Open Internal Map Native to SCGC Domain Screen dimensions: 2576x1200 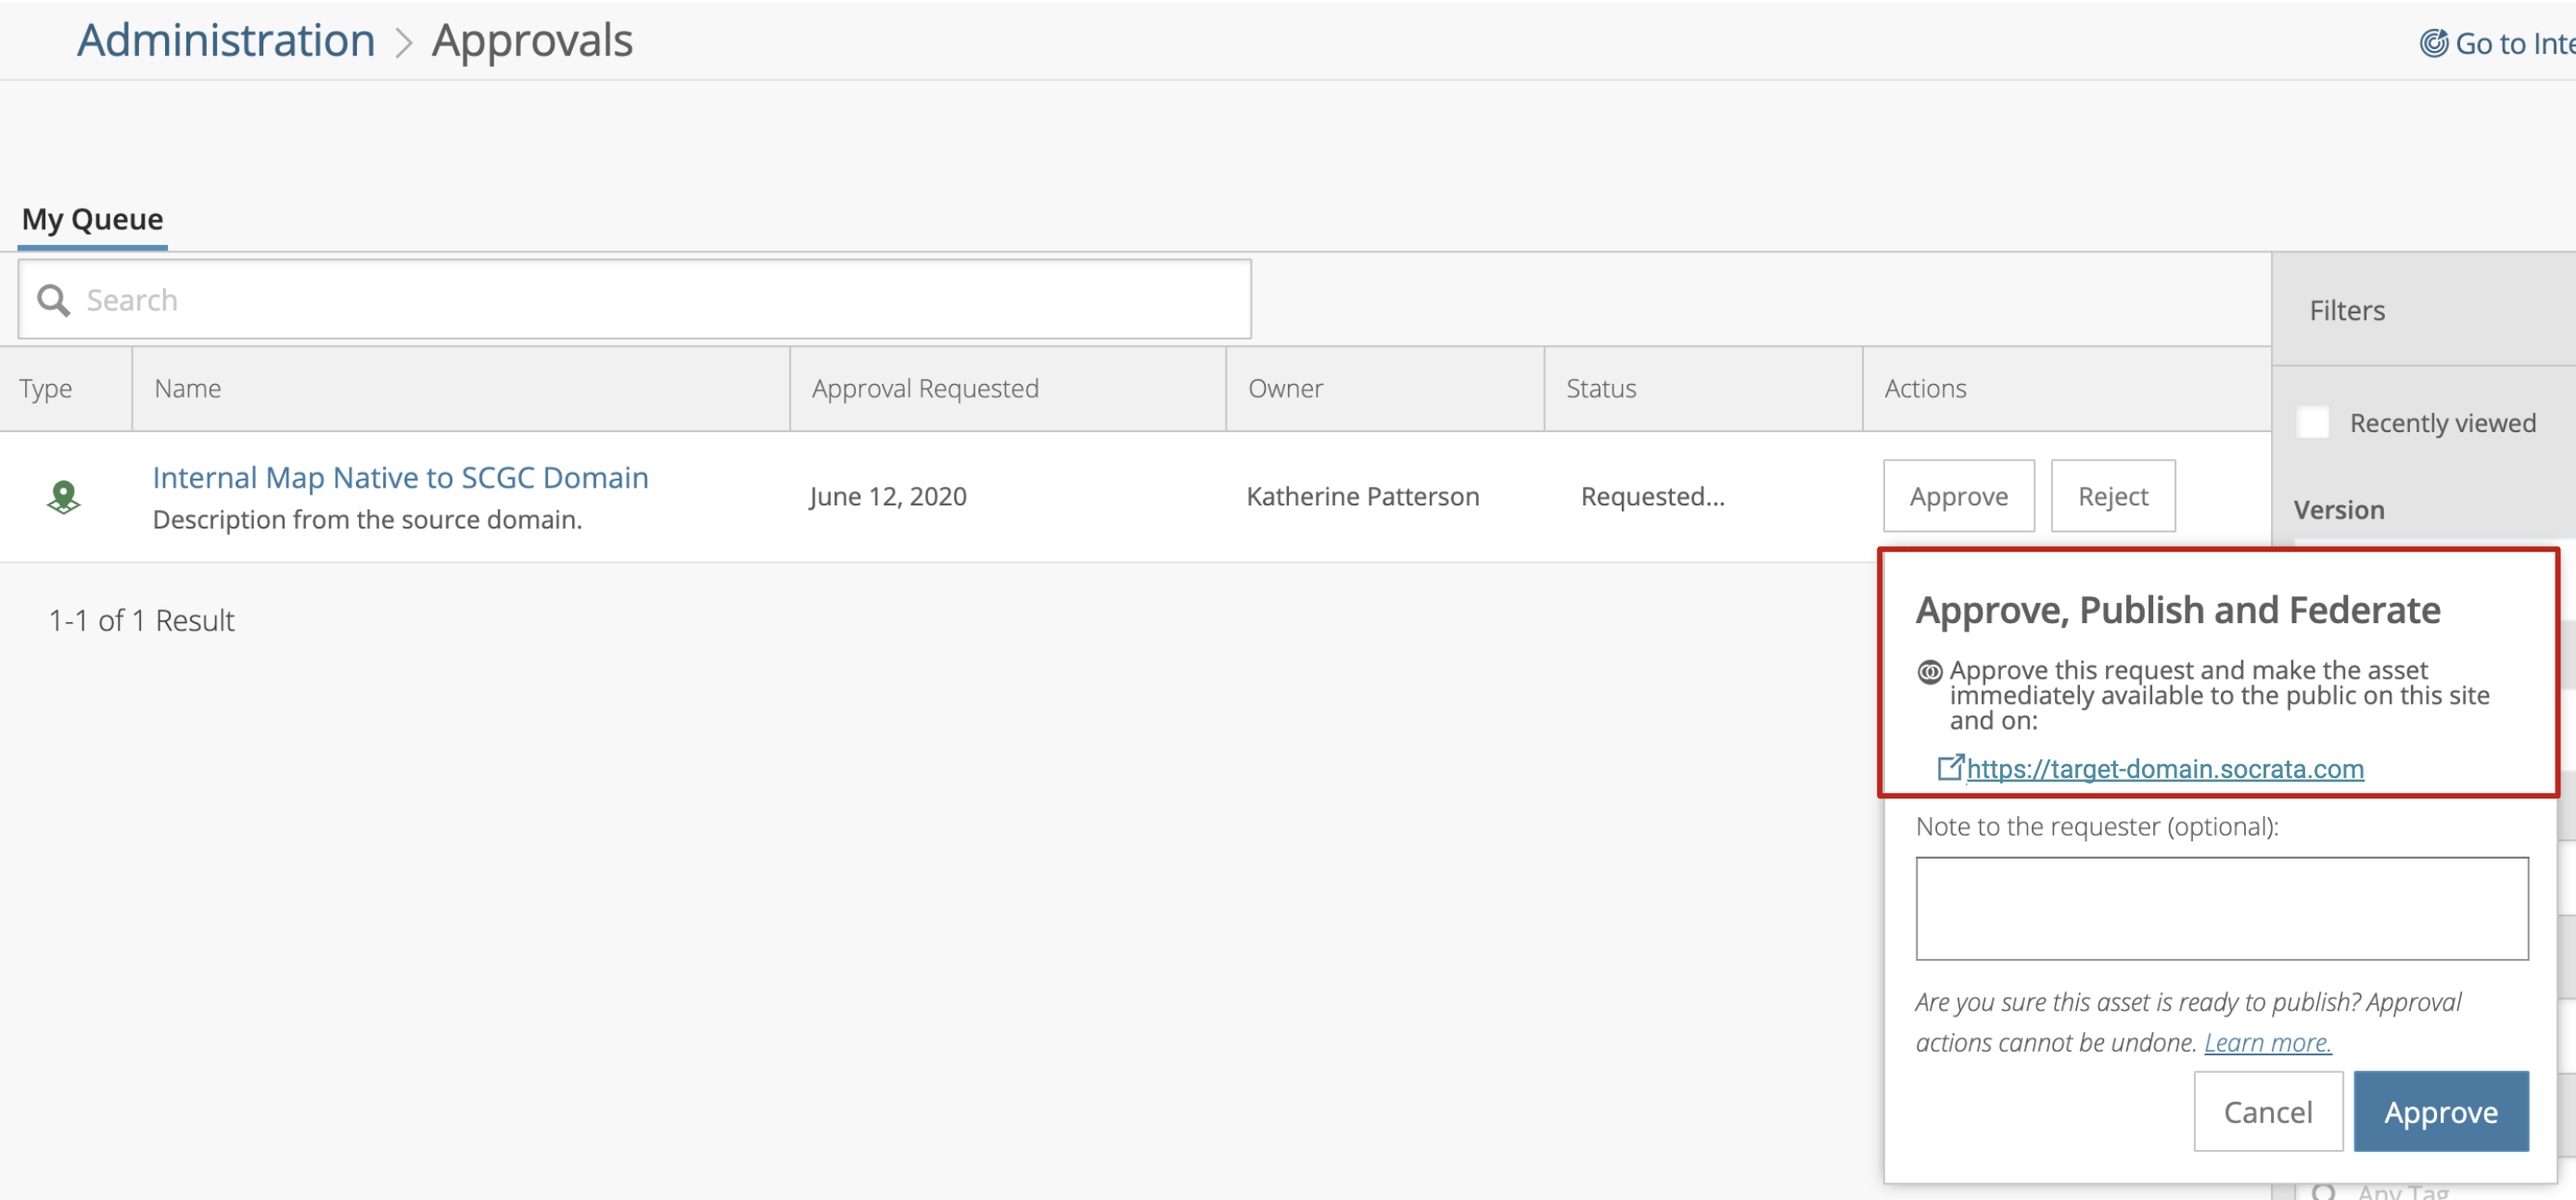point(400,477)
